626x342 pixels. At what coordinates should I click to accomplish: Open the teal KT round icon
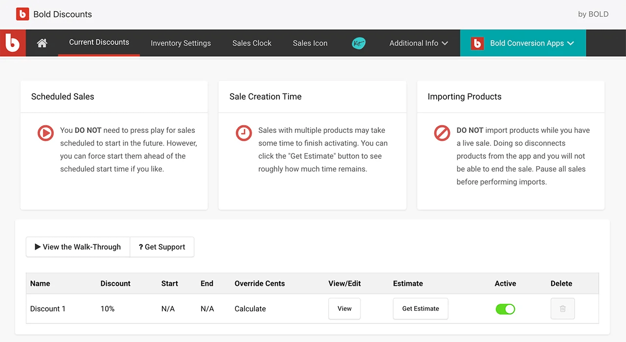[358, 43]
